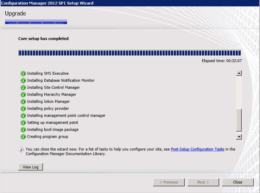Click green check beside Creating program group
260x193 pixels.
(23, 137)
